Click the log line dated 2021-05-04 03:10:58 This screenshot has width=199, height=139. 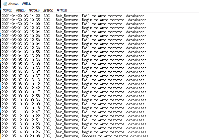(x=74, y=52)
